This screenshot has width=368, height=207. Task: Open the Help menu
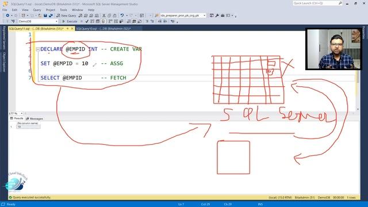tap(91, 10)
